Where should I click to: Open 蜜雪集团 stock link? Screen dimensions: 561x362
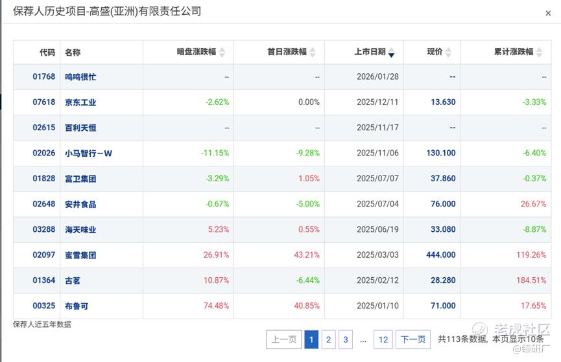pos(80,255)
